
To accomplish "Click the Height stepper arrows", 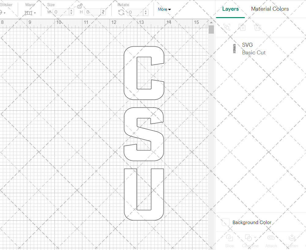I will click(103, 12).
